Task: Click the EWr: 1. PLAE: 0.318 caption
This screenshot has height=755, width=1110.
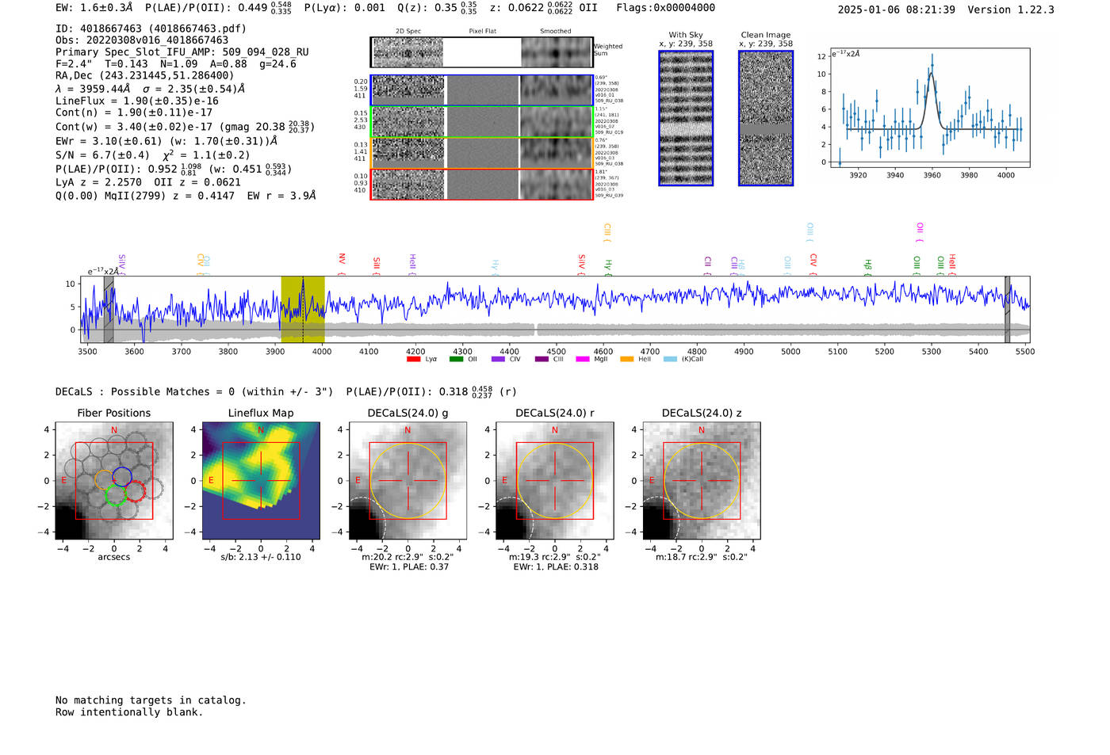Action: (556, 567)
